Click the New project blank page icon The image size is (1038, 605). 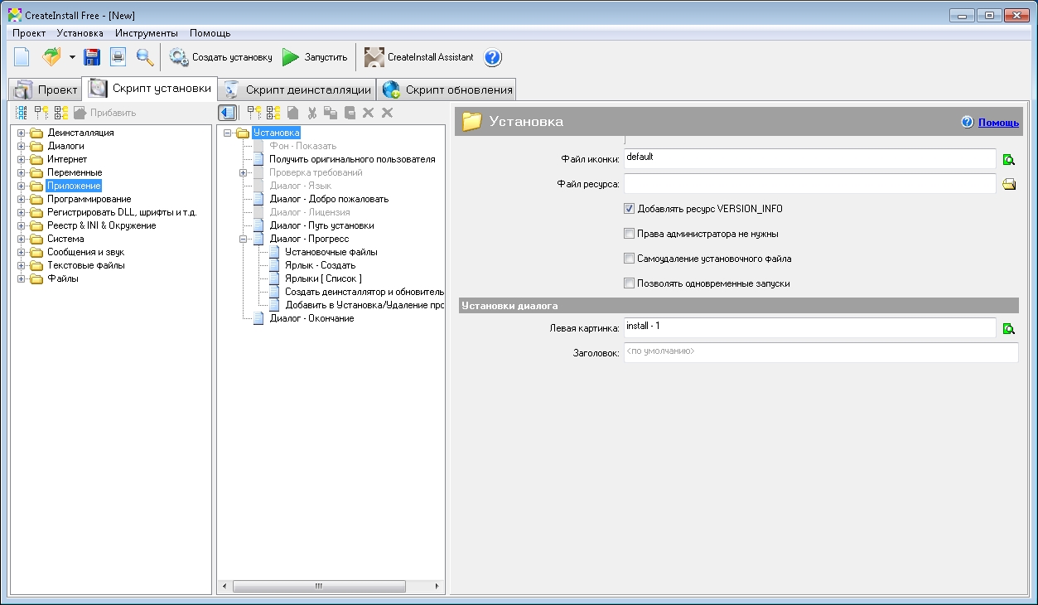click(x=22, y=57)
